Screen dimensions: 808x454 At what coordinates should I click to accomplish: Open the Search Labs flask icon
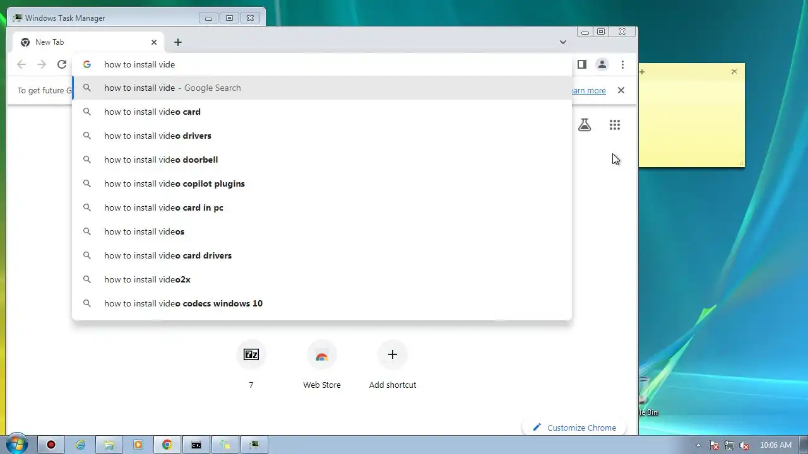point(585,125)
